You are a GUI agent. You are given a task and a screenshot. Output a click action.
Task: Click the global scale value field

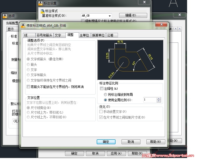(150, 100)
